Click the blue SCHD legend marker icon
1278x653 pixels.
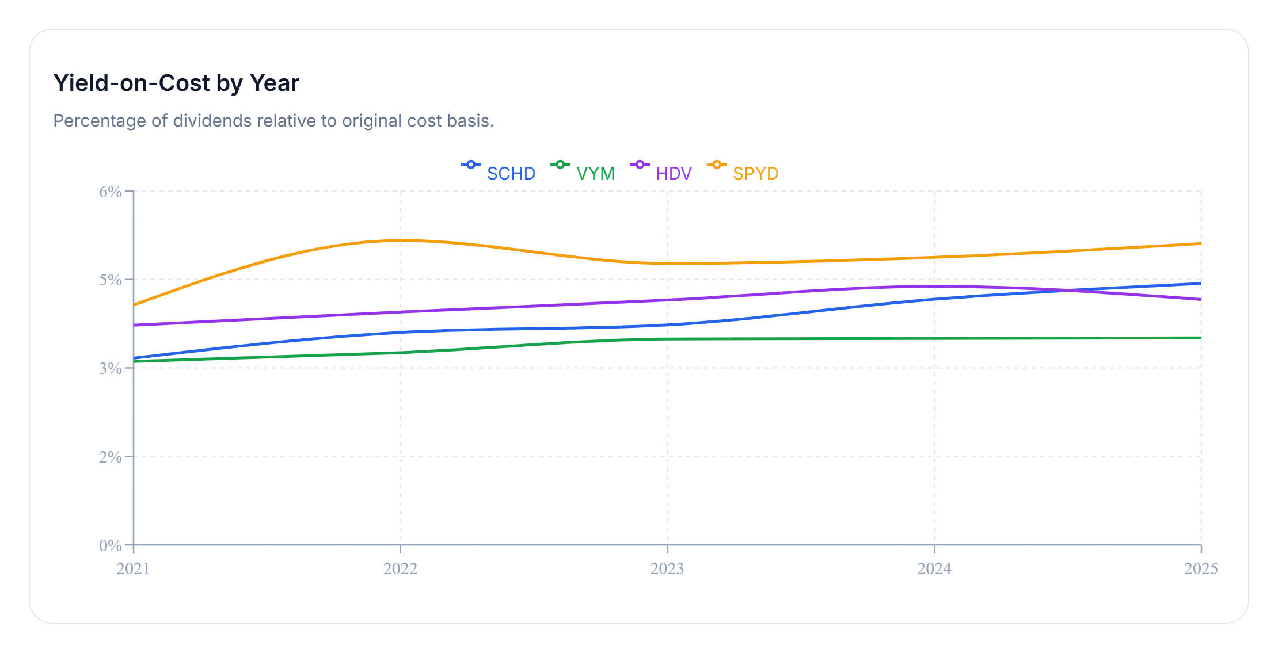(471, 165)
